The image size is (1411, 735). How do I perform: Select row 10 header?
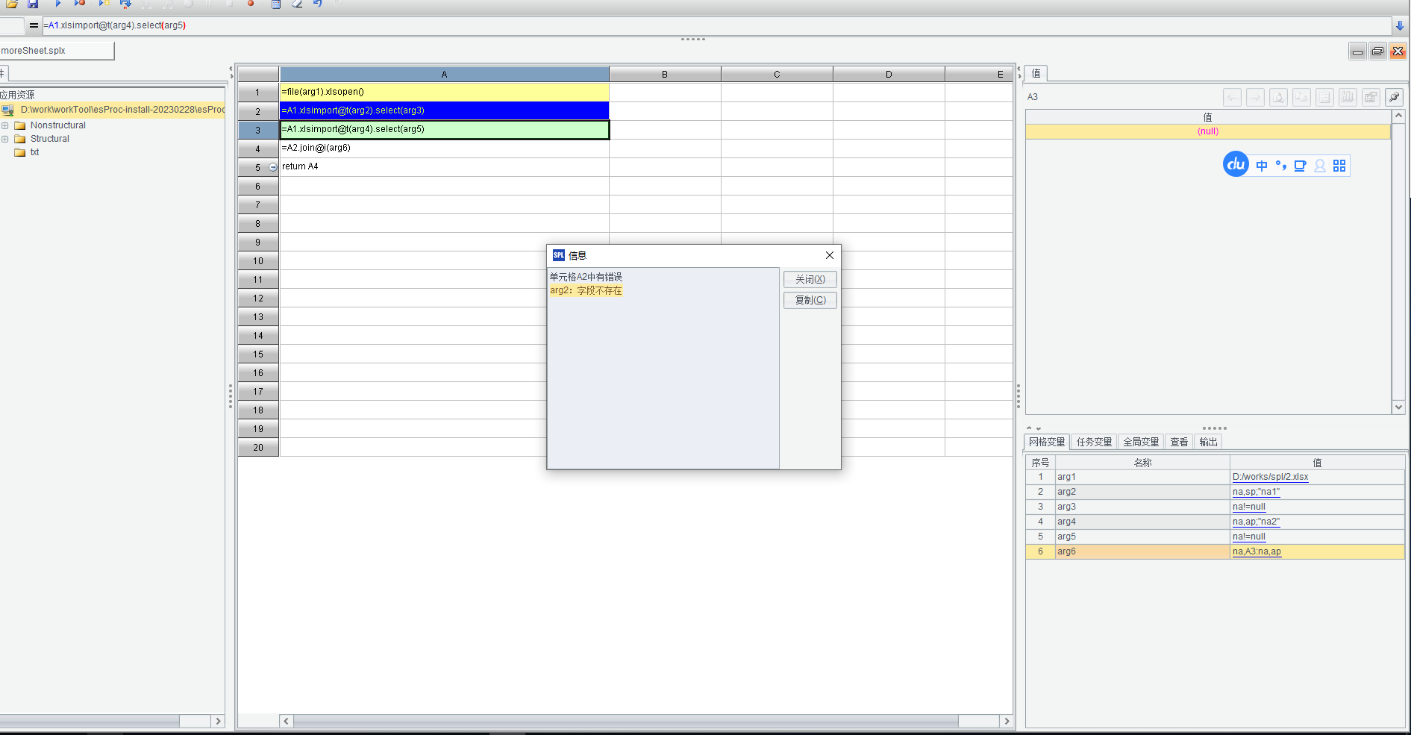click(258, 260)
